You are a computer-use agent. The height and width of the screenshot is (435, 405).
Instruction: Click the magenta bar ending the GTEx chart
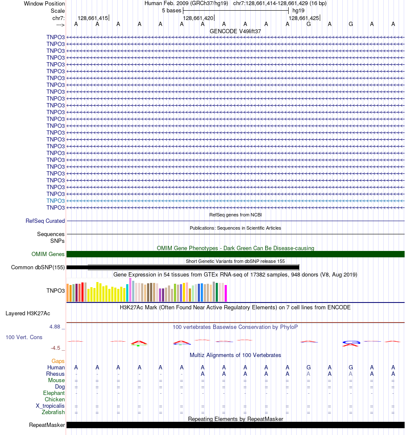pos(226,293)
